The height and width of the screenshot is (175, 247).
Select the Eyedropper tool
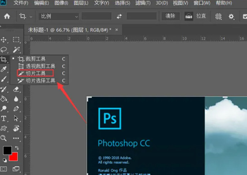3,69
